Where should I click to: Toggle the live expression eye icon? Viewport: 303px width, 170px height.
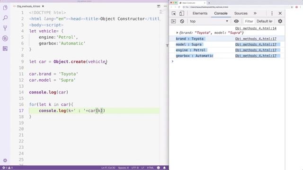pos(236,21)
